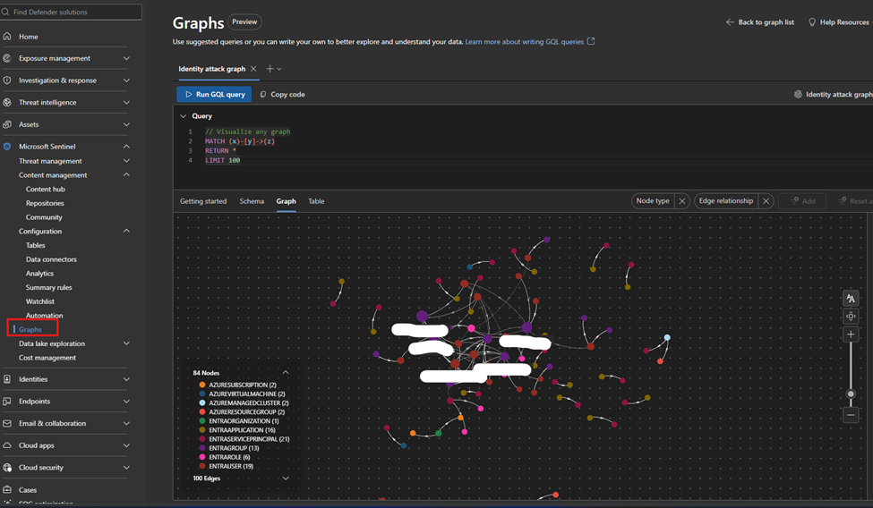Click the Cloud apps icon
Viewport: 873px width, 508px height.
[x=7, y=445]
